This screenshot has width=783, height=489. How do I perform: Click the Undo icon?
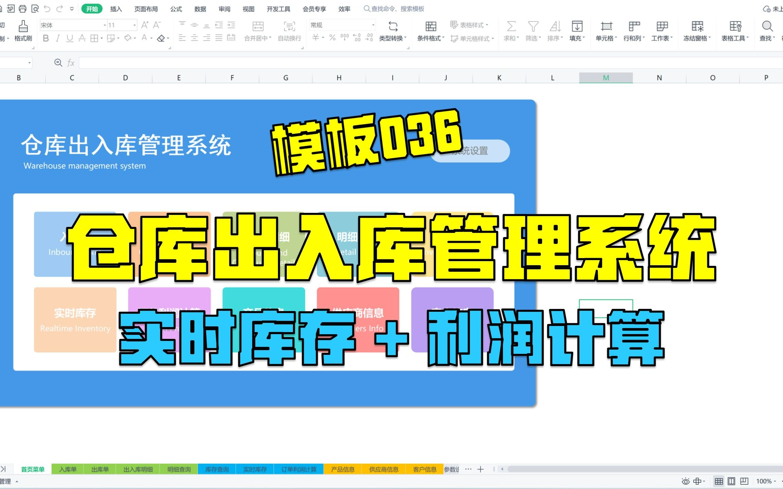tap(47, 8)
